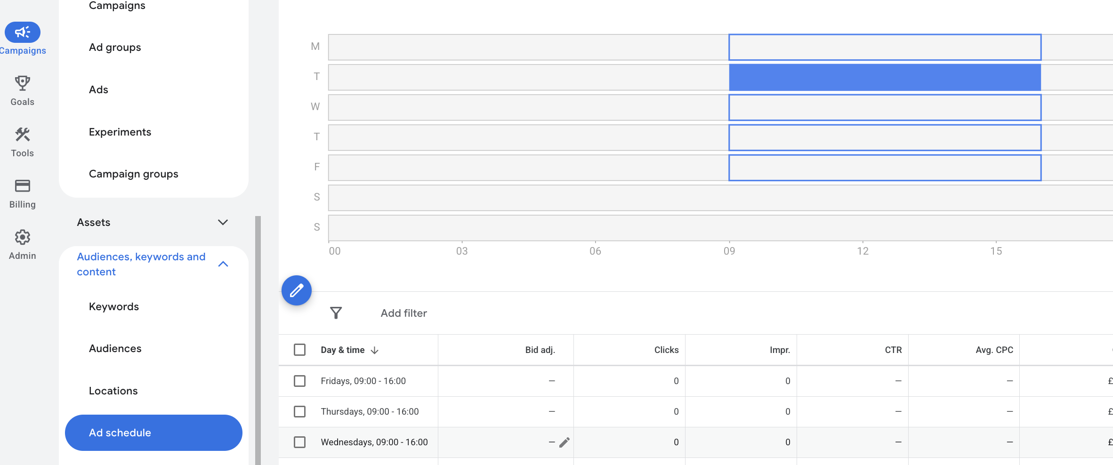This screenshot has height=465, width=1113.
Task: Select the Ad schedule menu item
Action: click(153, 433)
